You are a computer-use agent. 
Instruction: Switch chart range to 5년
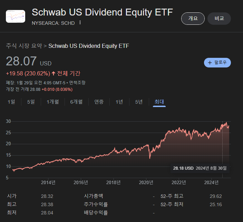point(139,102)
